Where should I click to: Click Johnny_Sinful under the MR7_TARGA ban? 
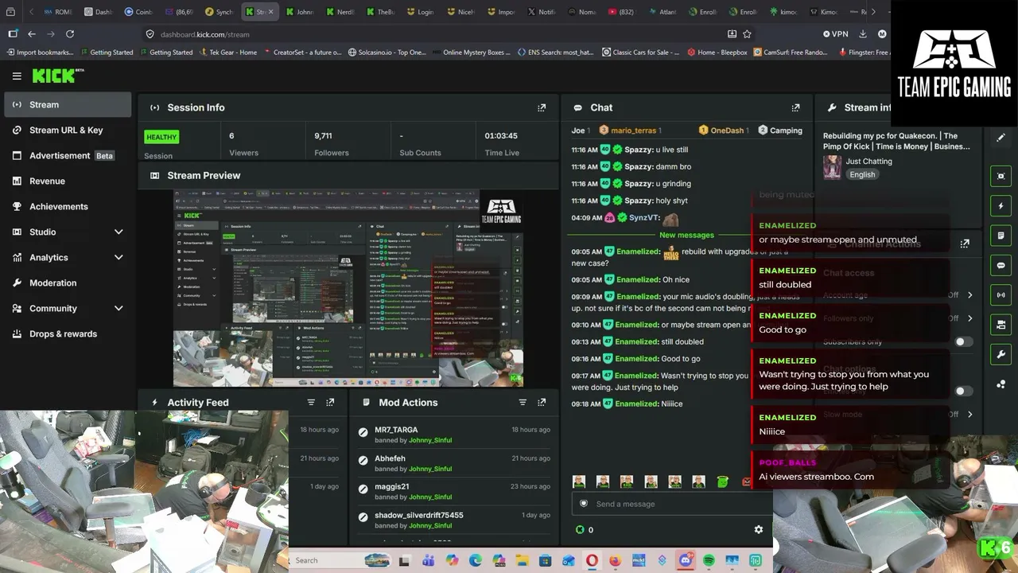(x=430, y=440)
